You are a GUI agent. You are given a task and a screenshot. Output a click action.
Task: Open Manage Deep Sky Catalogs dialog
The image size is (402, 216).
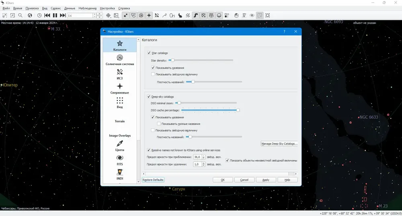click(279, 144)
